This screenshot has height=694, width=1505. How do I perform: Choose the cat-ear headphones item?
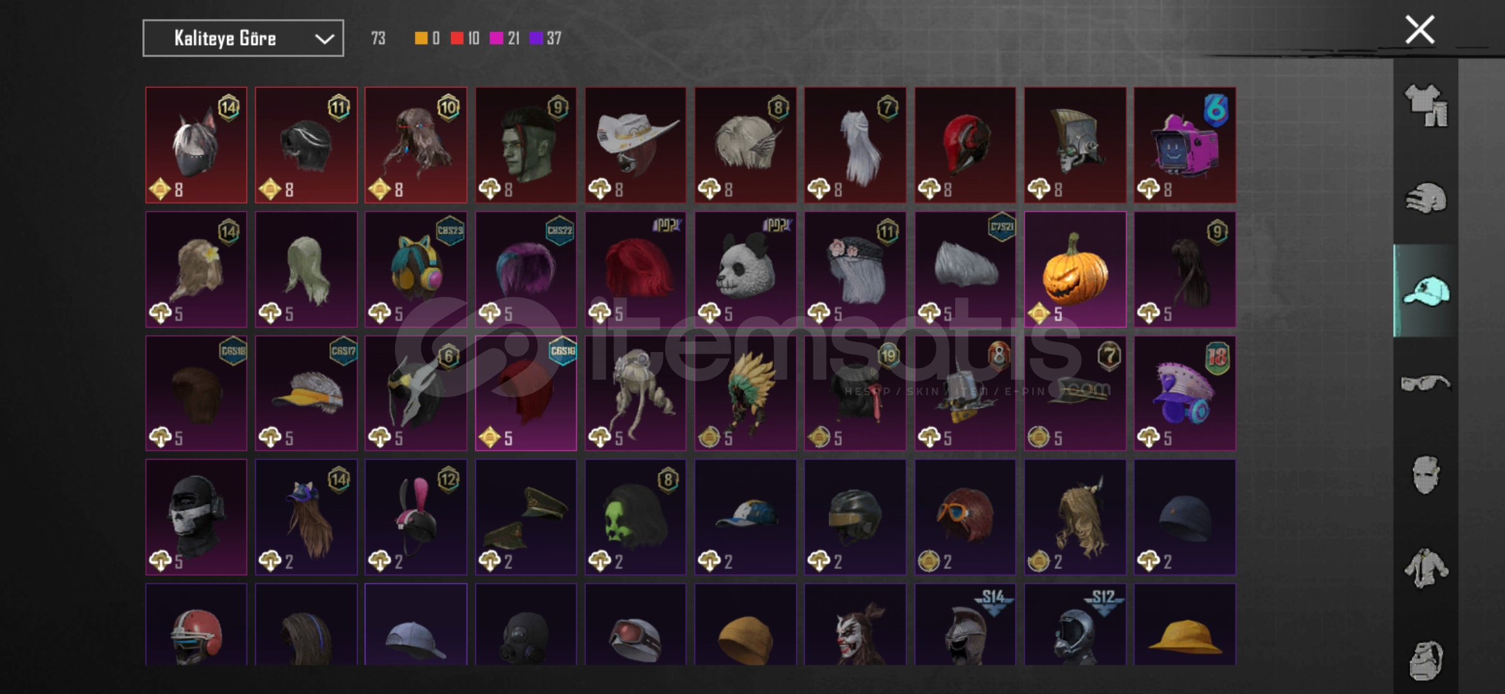pyautogui.click(x=415, y=269)
